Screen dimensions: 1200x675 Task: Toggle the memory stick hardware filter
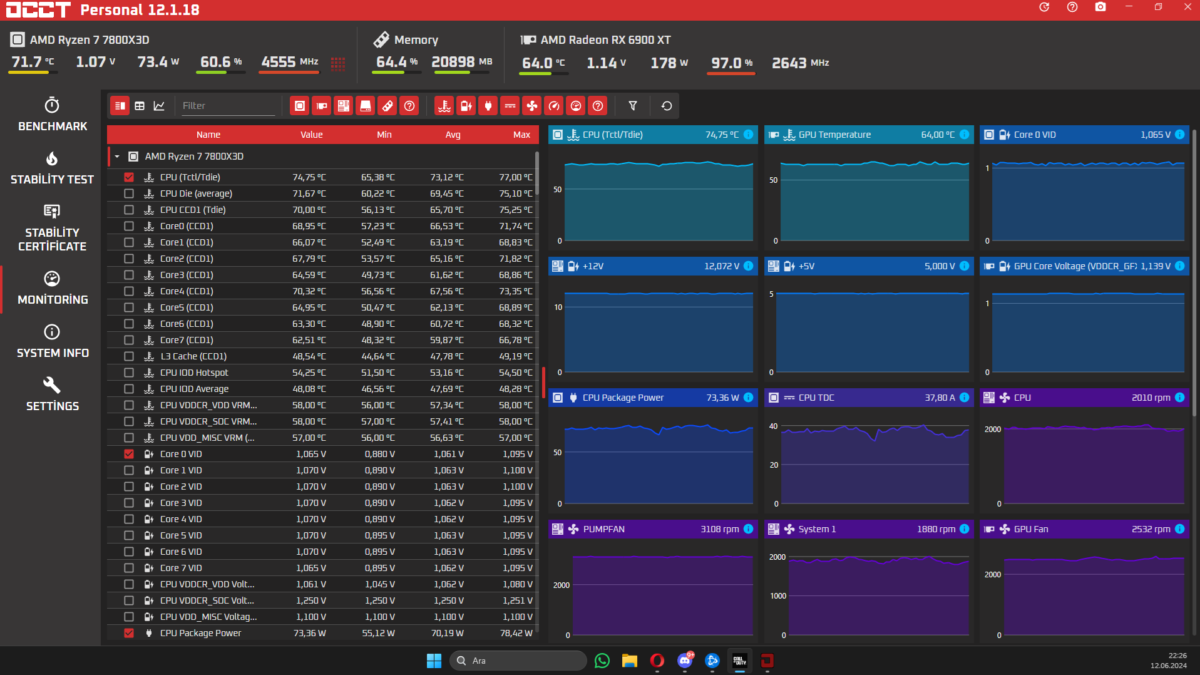pyautogui.click(x=387, y=106)
